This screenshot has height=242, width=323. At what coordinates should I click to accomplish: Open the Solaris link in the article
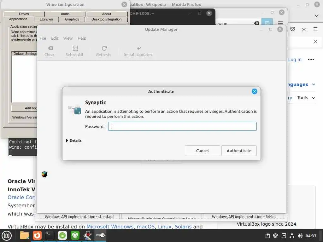[x=183, y=227]
